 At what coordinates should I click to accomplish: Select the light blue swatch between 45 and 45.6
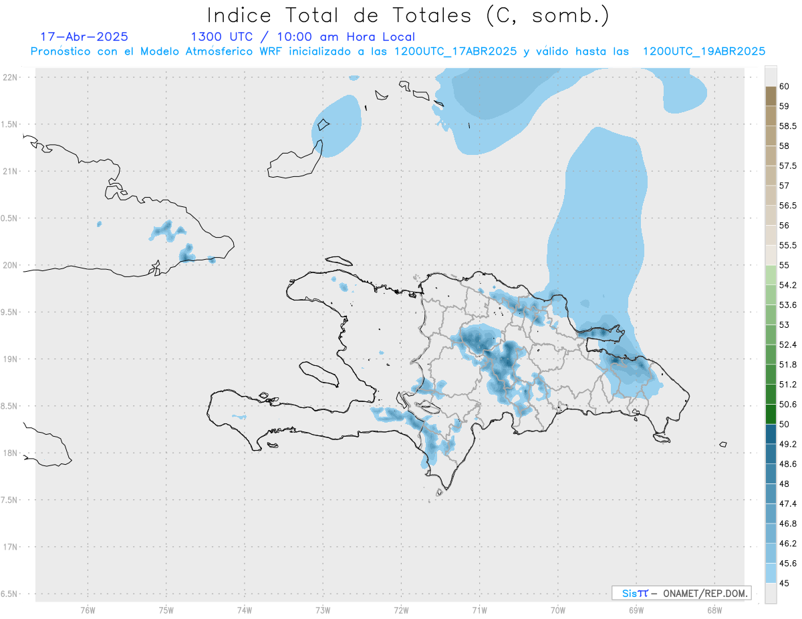click(771, 574)
